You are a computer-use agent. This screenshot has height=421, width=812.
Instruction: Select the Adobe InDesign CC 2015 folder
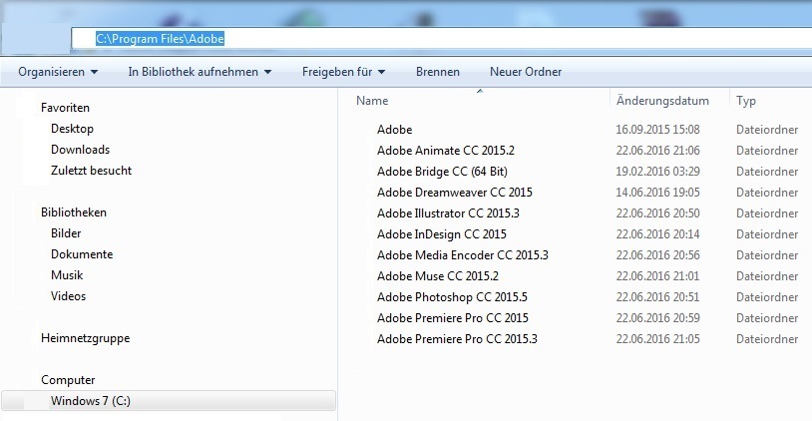pos(442,234)
